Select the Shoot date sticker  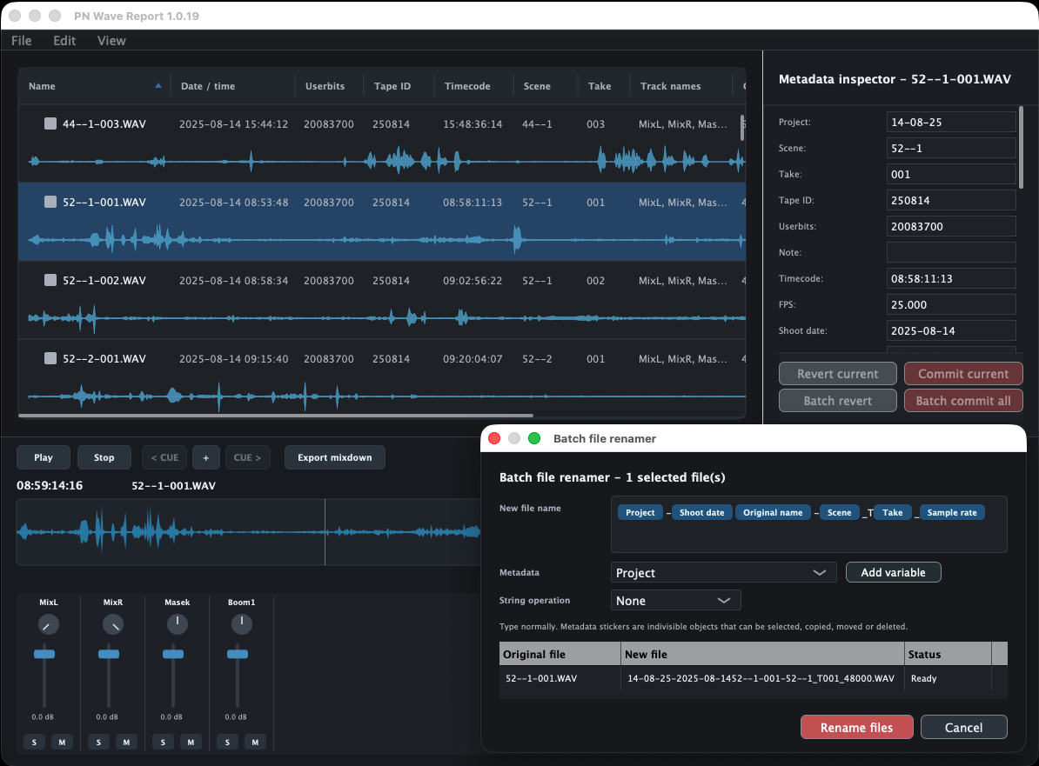[701, 512]
